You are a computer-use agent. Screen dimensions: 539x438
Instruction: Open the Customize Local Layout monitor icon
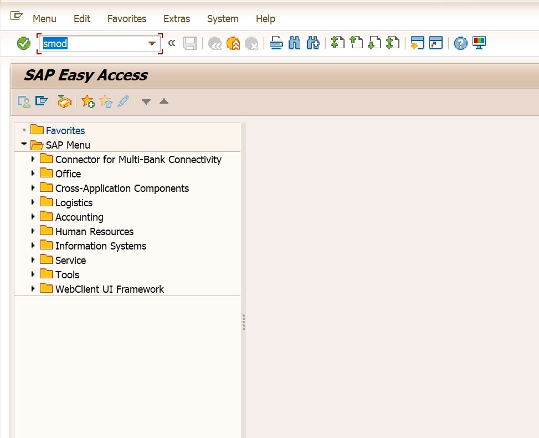coord(479,43)
